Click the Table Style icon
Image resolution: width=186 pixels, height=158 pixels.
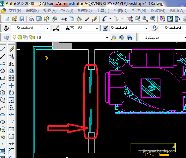(x=105, y=28)
